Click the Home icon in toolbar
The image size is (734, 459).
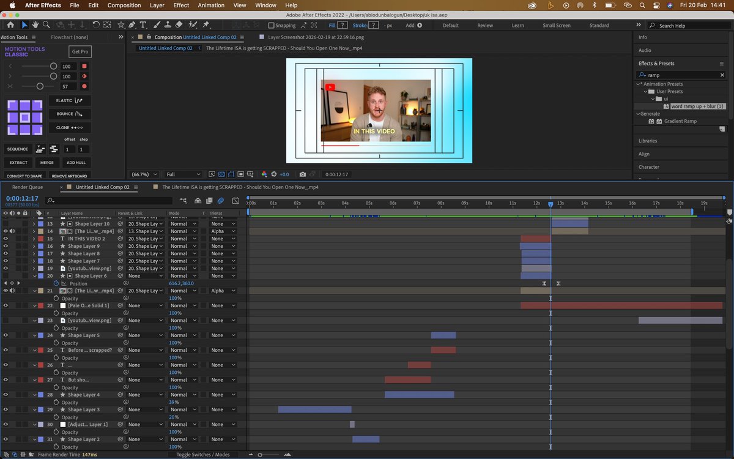point(11,25)
